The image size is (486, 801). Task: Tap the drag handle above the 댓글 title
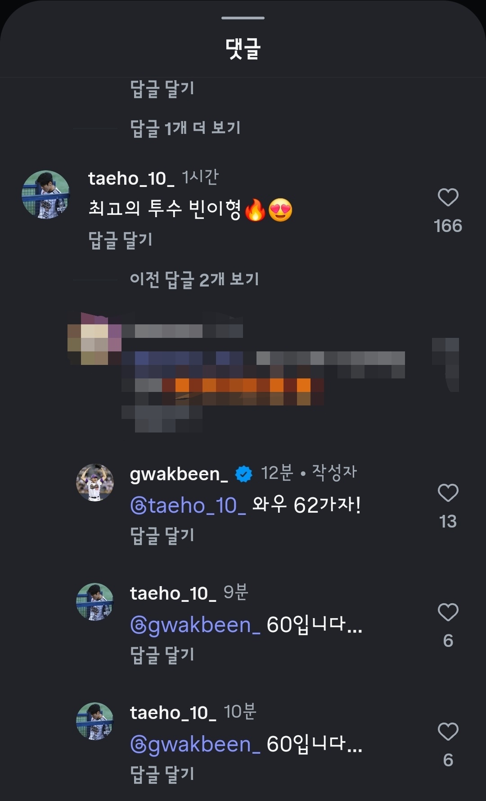[x=243, y=18]
